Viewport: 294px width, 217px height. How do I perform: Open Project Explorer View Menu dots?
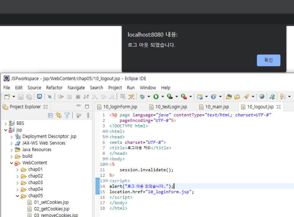[x=88, y=115]
